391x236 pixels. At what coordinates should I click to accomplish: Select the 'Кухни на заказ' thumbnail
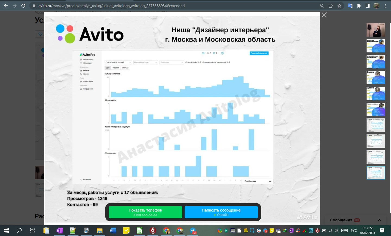(376, 109)
